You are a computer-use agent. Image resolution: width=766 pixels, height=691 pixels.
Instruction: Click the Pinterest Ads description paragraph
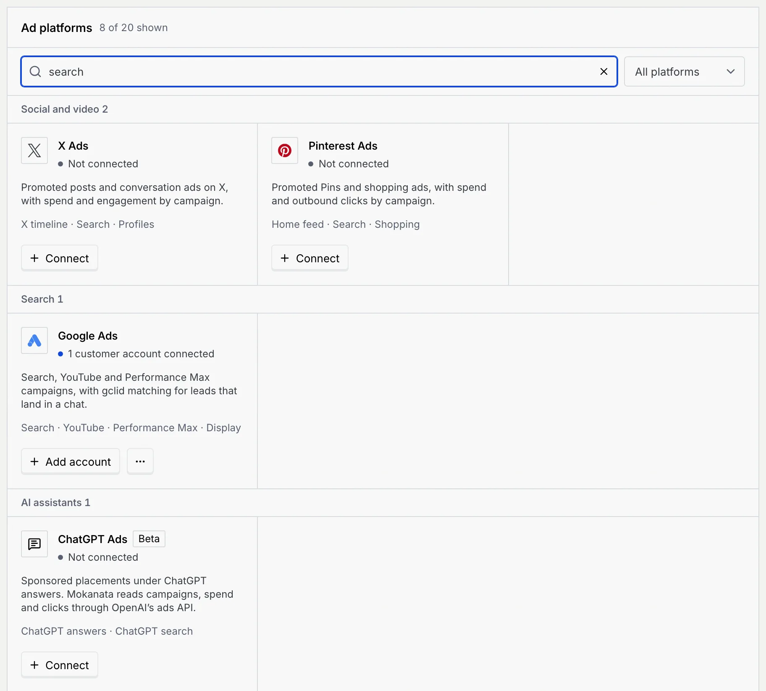pos(379,194)
